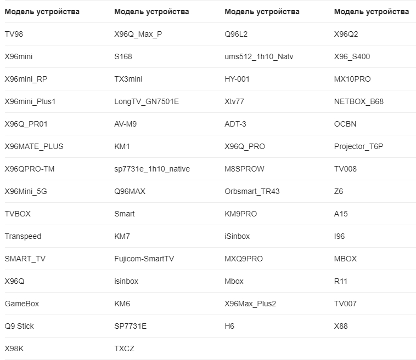Select the Fujicom-SmartTV entry
The image size is (416, 360).
pyautogui.click(x=144, y=259)
